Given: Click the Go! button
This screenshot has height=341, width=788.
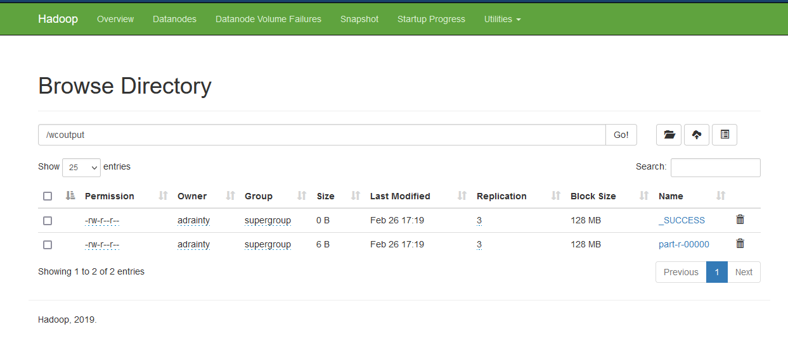Looking at the screenshot, I should 621,135.
